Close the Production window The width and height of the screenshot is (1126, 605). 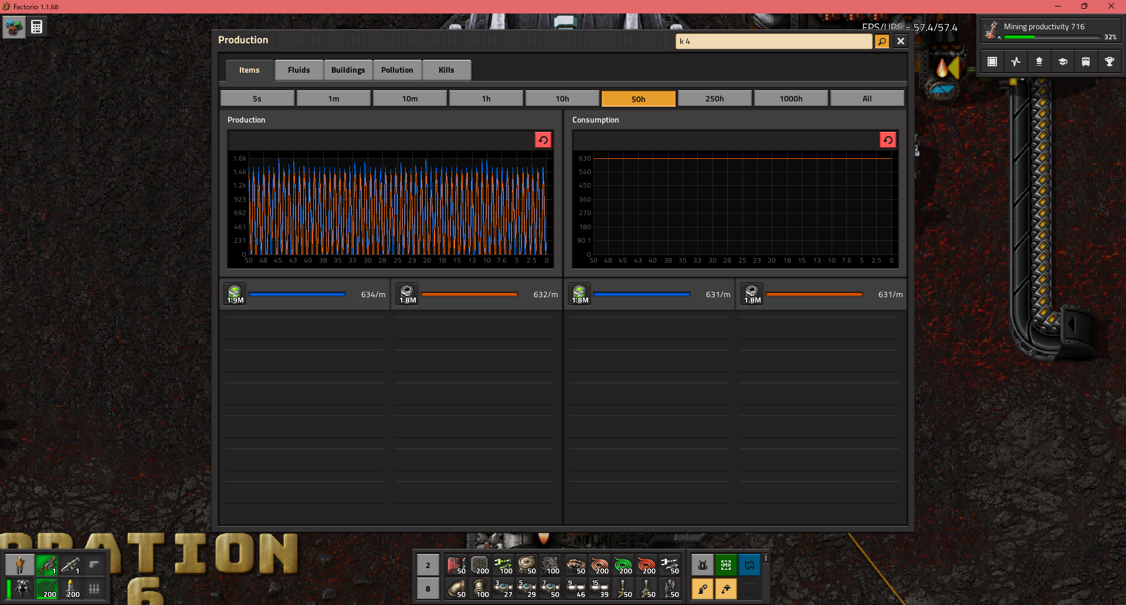[x=901, y=41]
